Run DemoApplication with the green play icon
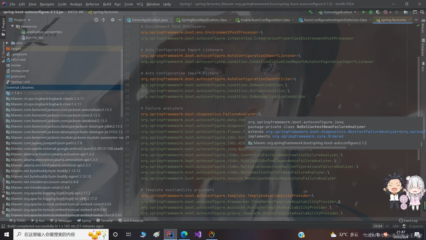Image resolution: width=426 pixels, height=240 pixels. [364, 12]
